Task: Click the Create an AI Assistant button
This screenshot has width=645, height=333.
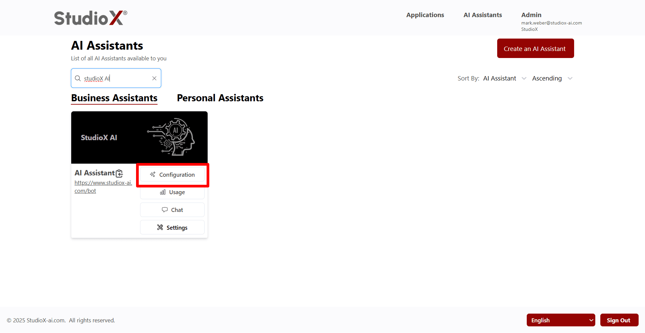Action: pyautogui.click(x=535, y=48)
